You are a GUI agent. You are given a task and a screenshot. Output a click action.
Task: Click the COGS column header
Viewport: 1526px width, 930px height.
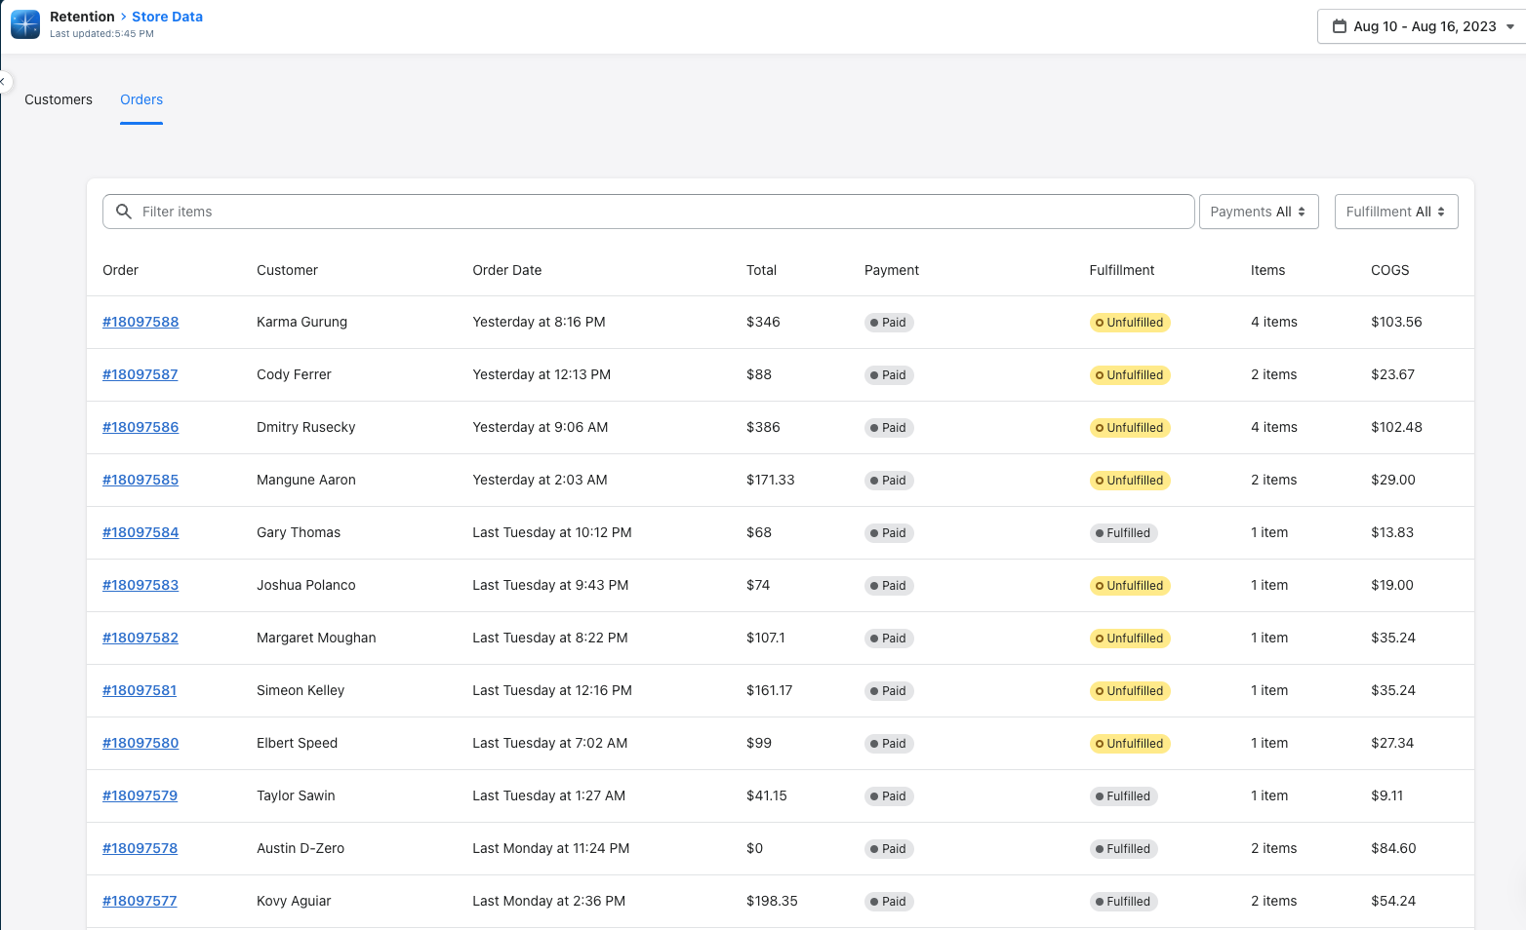tap(1389, 270)
